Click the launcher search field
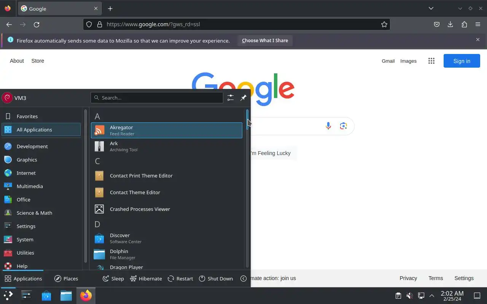The image size is (487, 304). pos(157,98)
